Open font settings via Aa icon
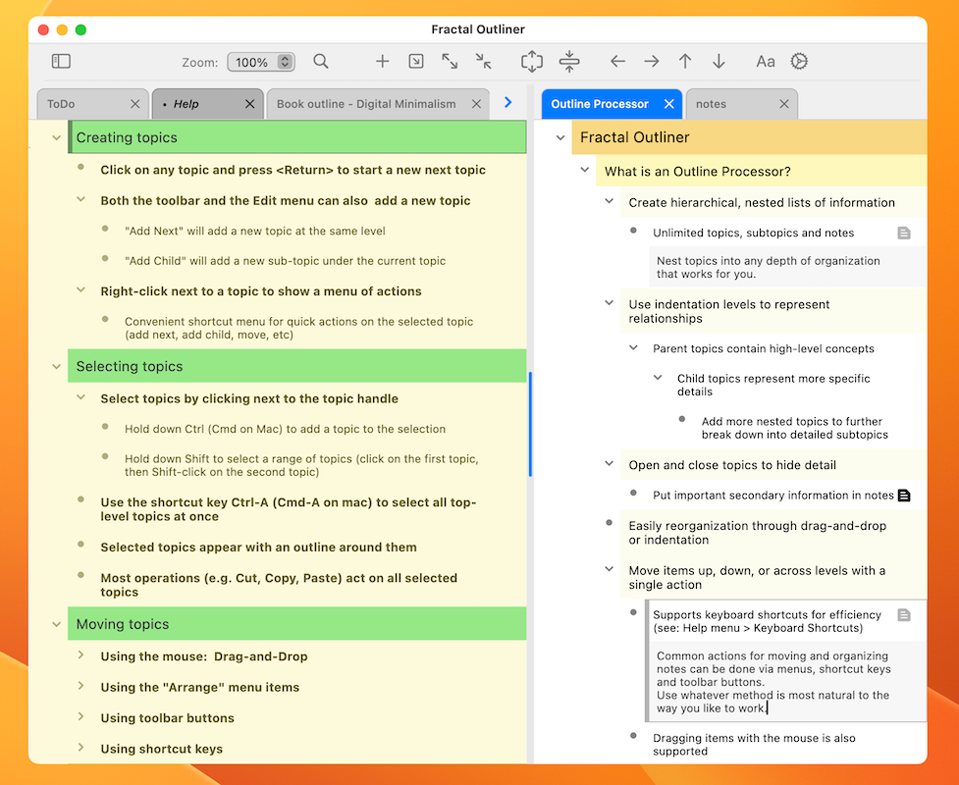959x785 pixels. pos(766,62)
